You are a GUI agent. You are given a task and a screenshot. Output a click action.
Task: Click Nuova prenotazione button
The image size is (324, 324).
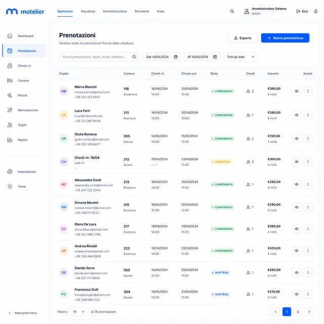(285, 38)
